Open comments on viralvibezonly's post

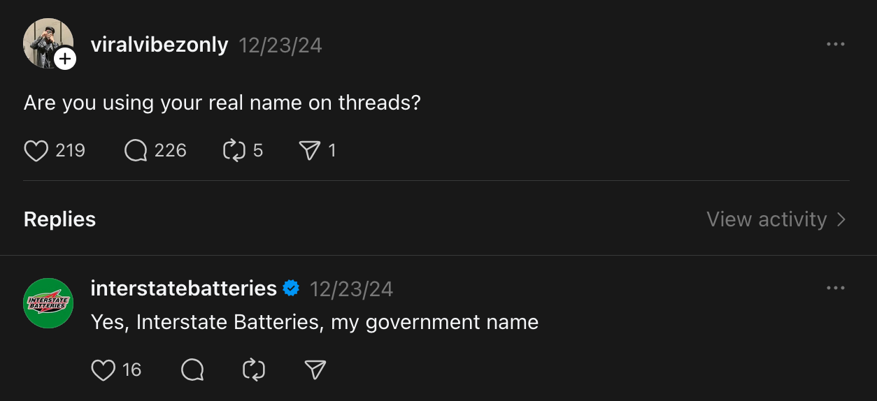(136, 151)
